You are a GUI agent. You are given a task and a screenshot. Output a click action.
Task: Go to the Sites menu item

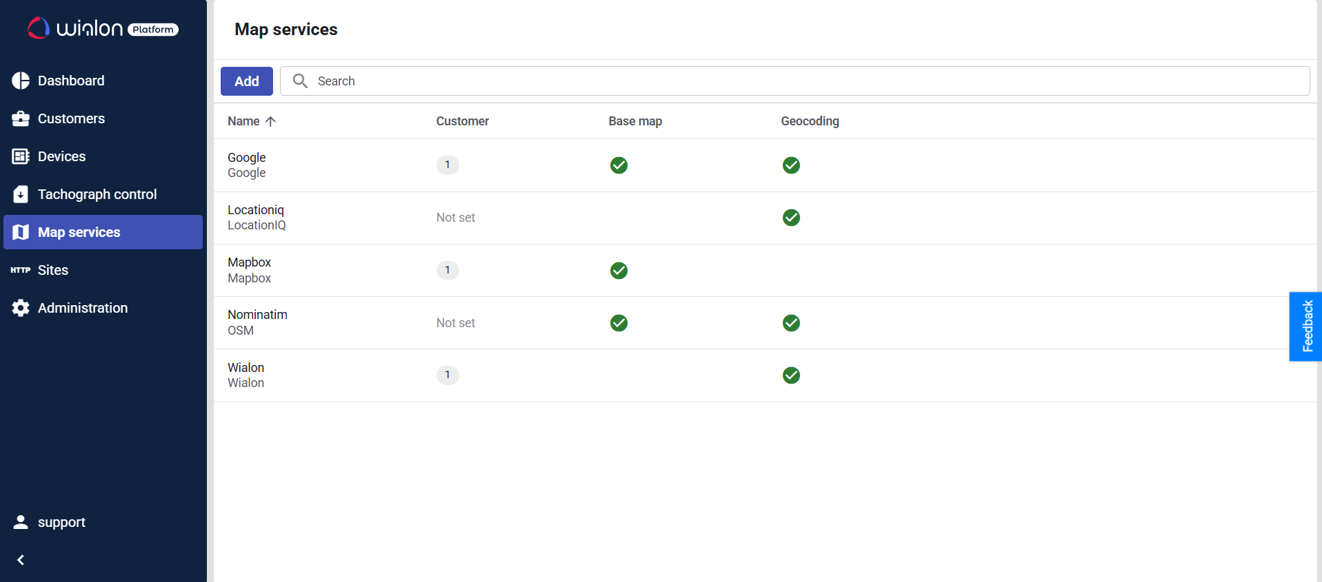click(x=53, y=270)
